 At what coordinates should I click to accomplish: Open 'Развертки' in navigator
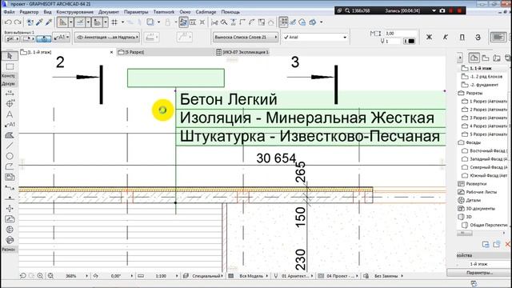[476, 184]
